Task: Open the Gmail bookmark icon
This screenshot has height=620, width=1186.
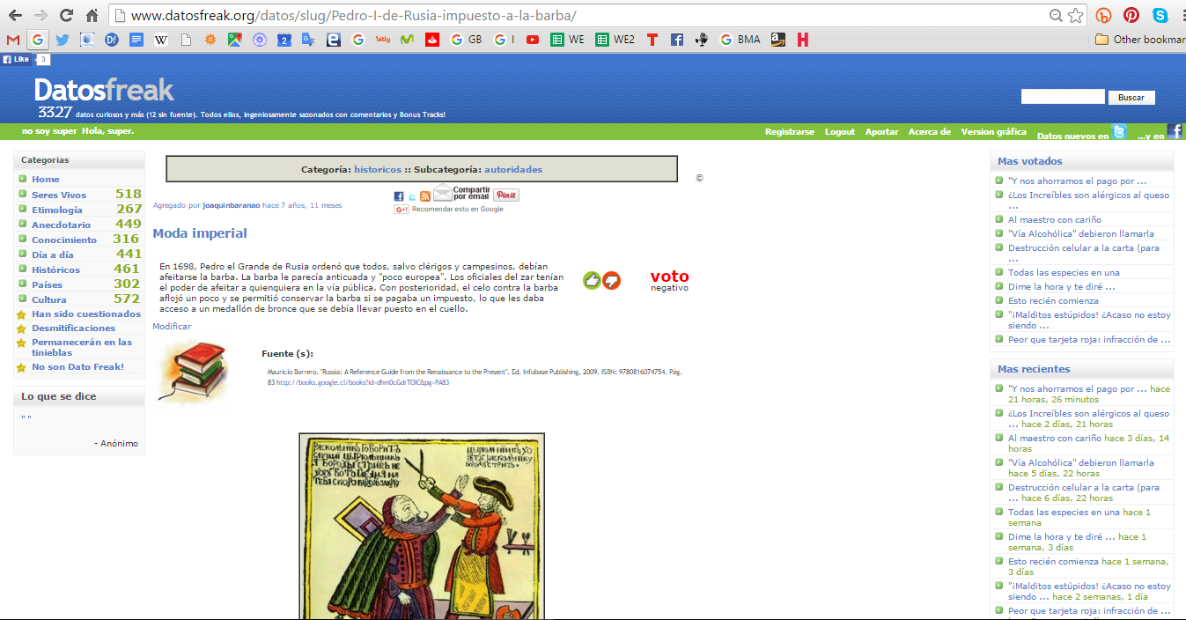Action: tap(12, 40)
